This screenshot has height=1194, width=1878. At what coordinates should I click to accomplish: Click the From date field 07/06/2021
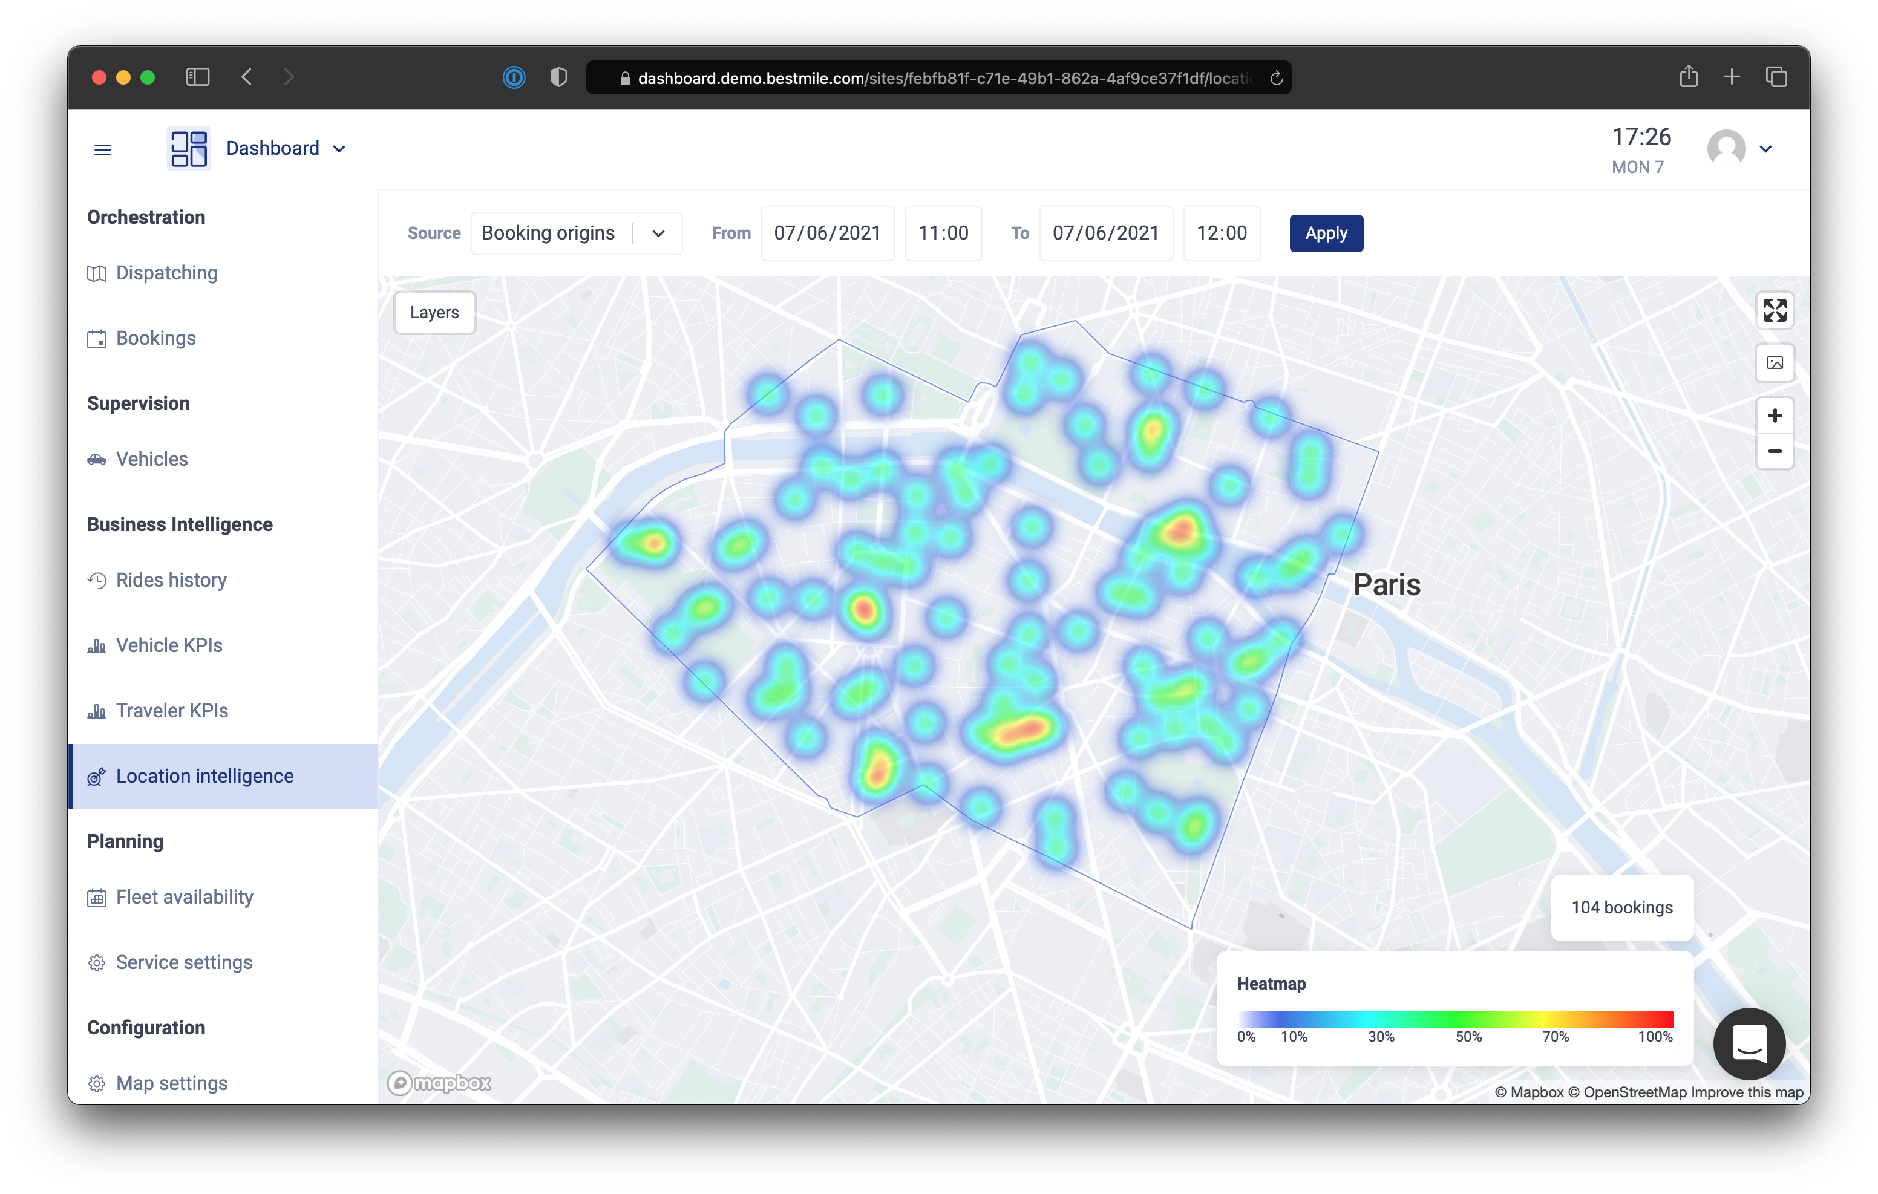click(x=828, y=233)
